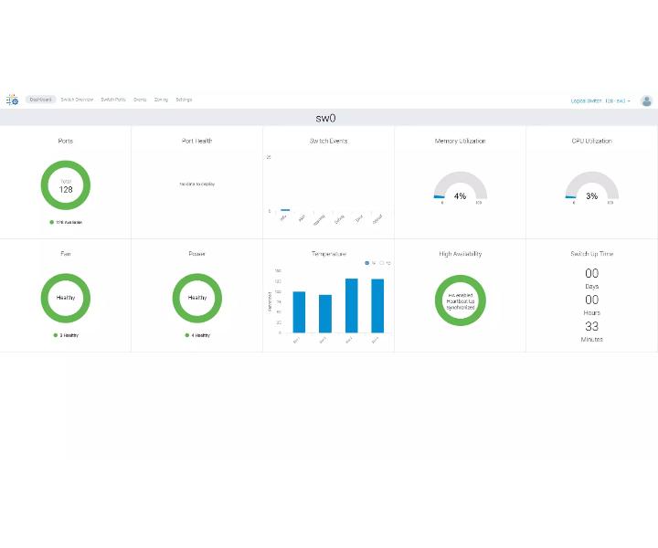Click the Fan Healthy donut ring

tap(66, 298)
